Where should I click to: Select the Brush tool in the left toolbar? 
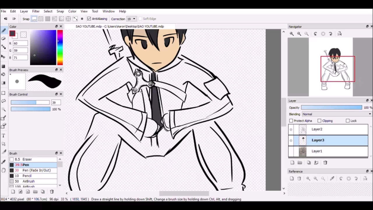pyautogui.click(x=3, y=30)
